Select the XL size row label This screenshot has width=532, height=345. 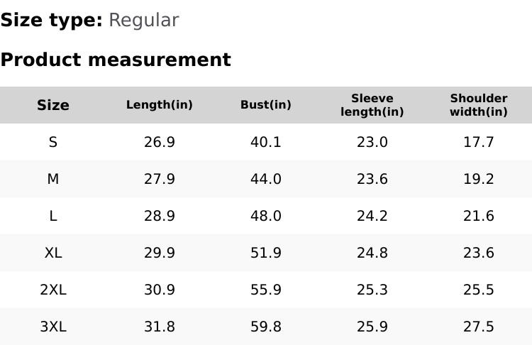(53, 253)
